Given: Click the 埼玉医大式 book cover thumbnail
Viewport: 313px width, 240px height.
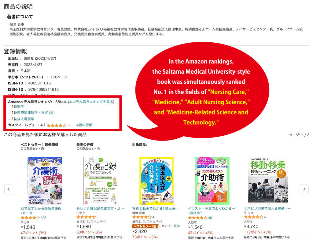Looking at the screenshot, I should [156, 181].
